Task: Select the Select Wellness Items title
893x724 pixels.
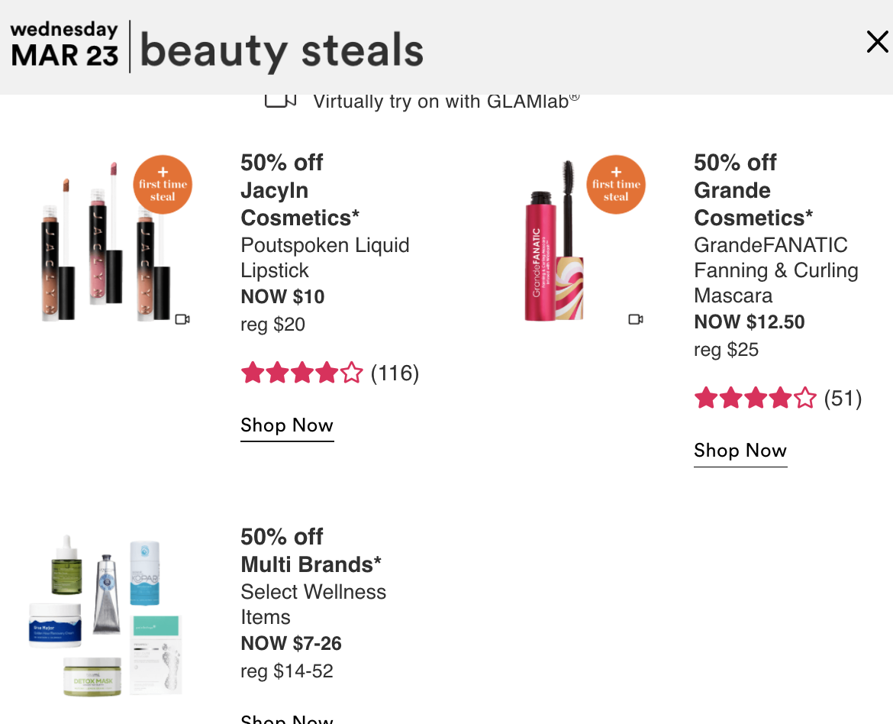Action: (313, 604)
